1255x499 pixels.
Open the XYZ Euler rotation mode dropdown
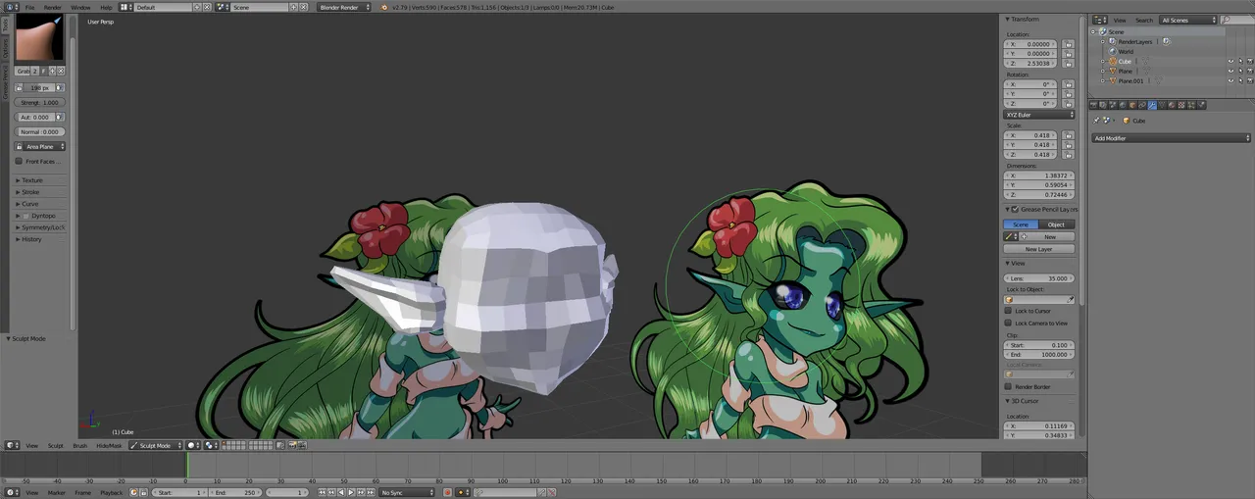click(x=1038, y=115)
